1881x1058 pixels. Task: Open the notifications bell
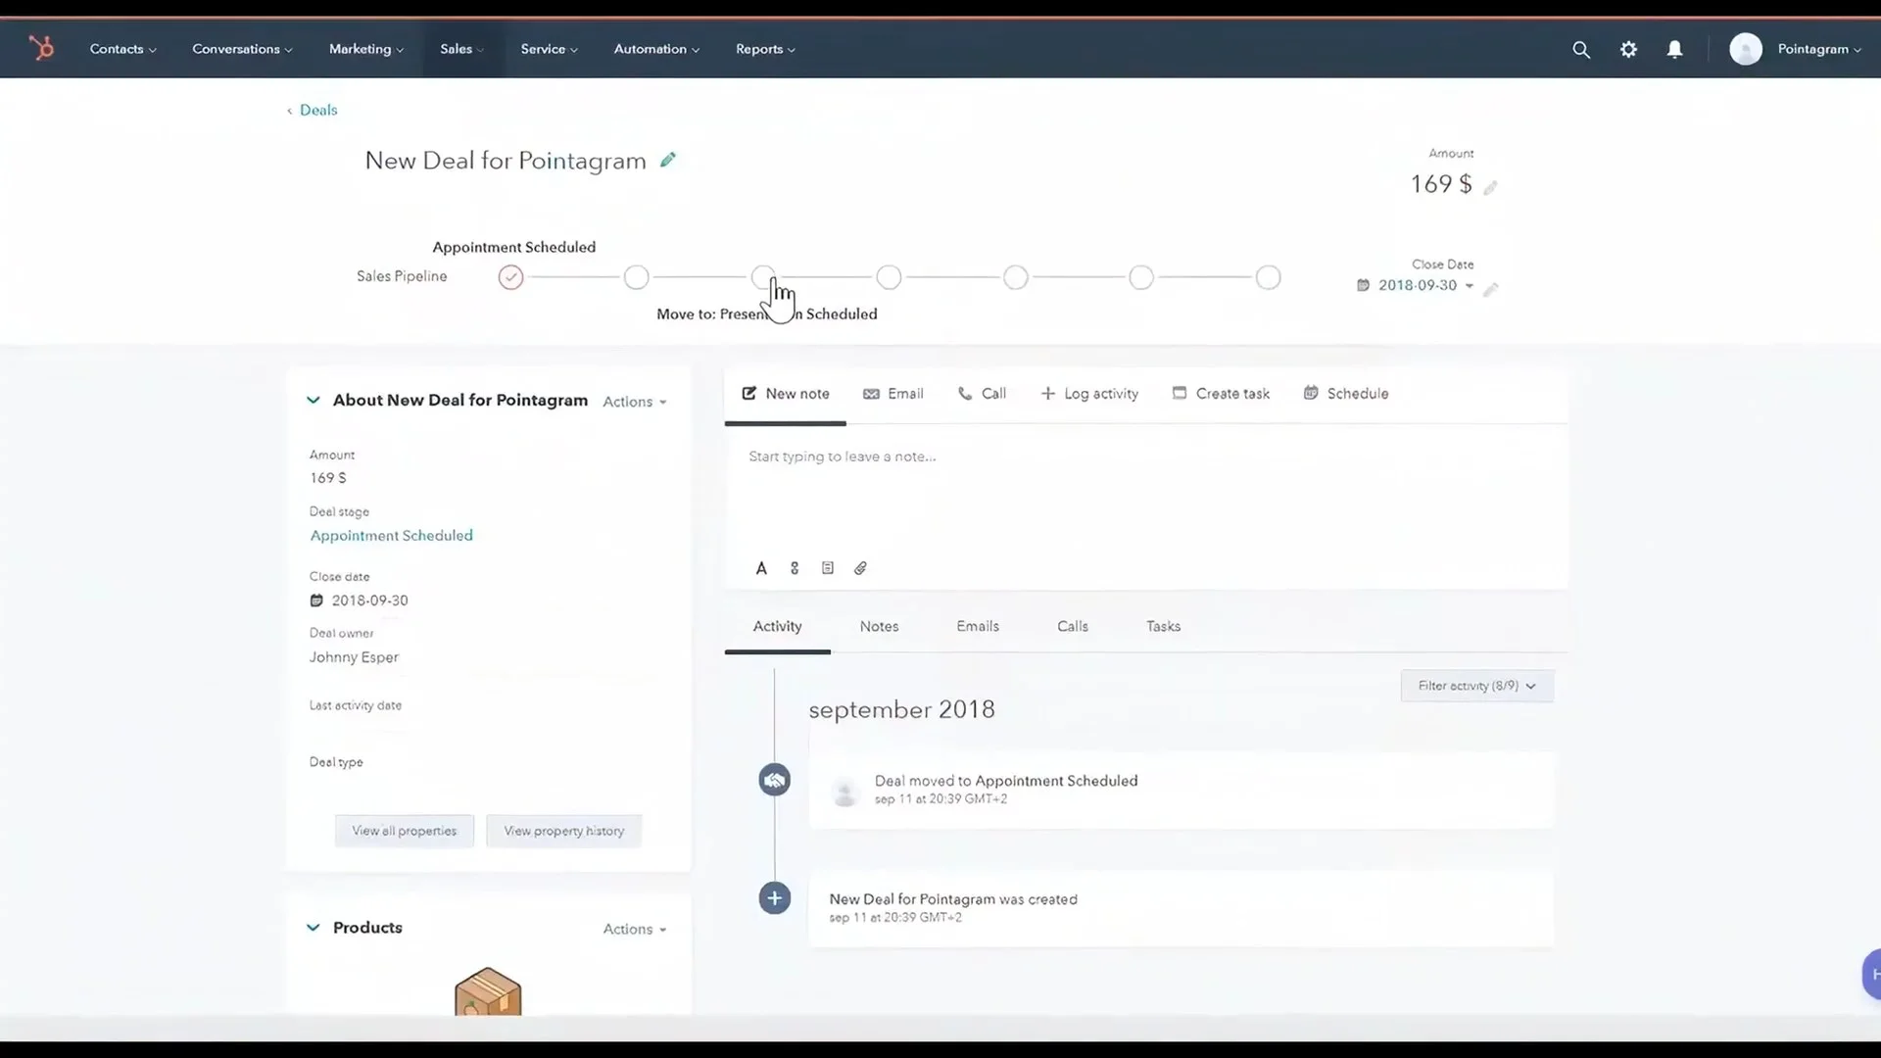[1675, 49]
